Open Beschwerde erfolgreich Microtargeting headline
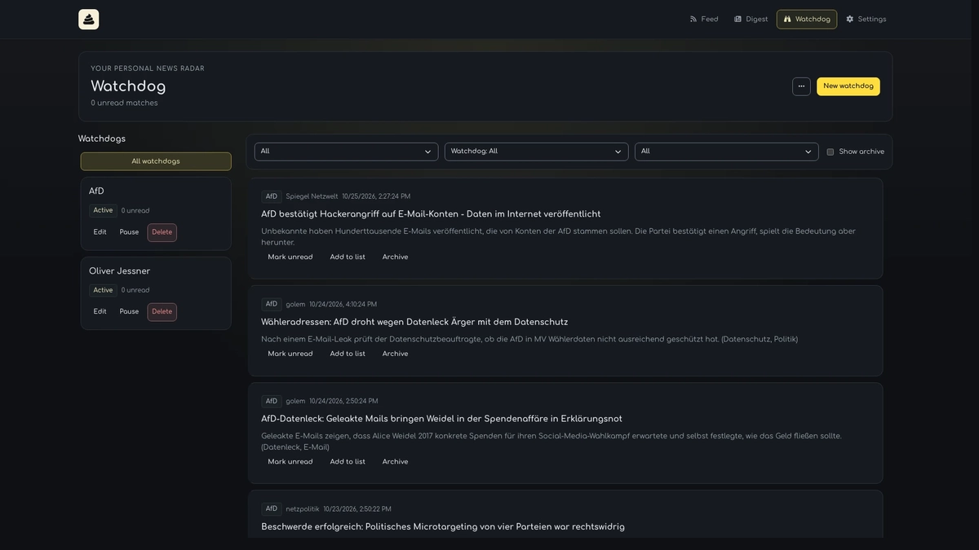 pos(443,527)
